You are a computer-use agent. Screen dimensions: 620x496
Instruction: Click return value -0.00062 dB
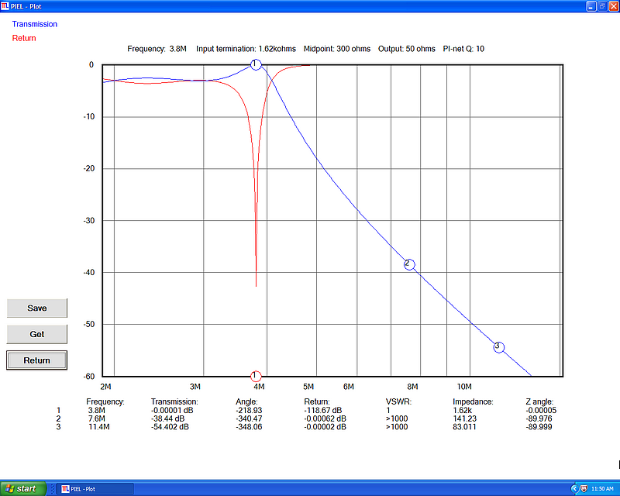pyautogui.click(x=325, y=418)
